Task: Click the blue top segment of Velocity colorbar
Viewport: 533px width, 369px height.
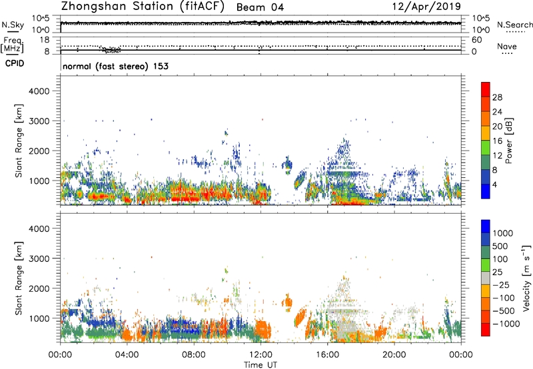Action: [x=486, y=226]
